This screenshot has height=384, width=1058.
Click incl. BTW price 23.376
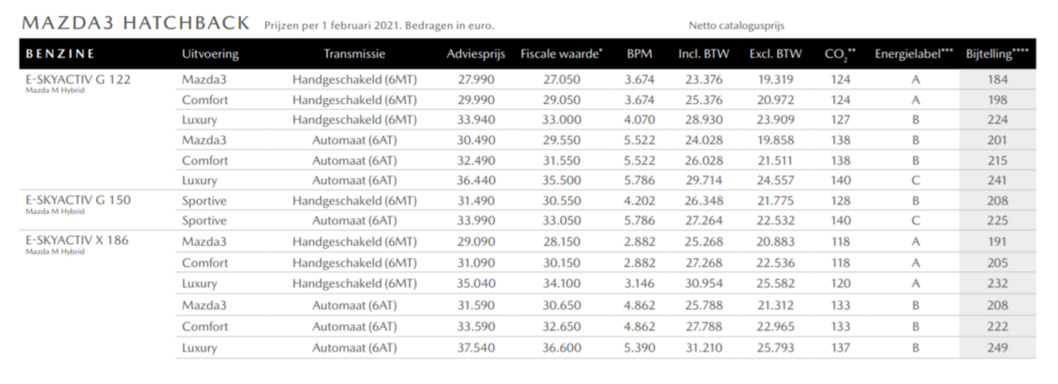(x=703, y=80)
